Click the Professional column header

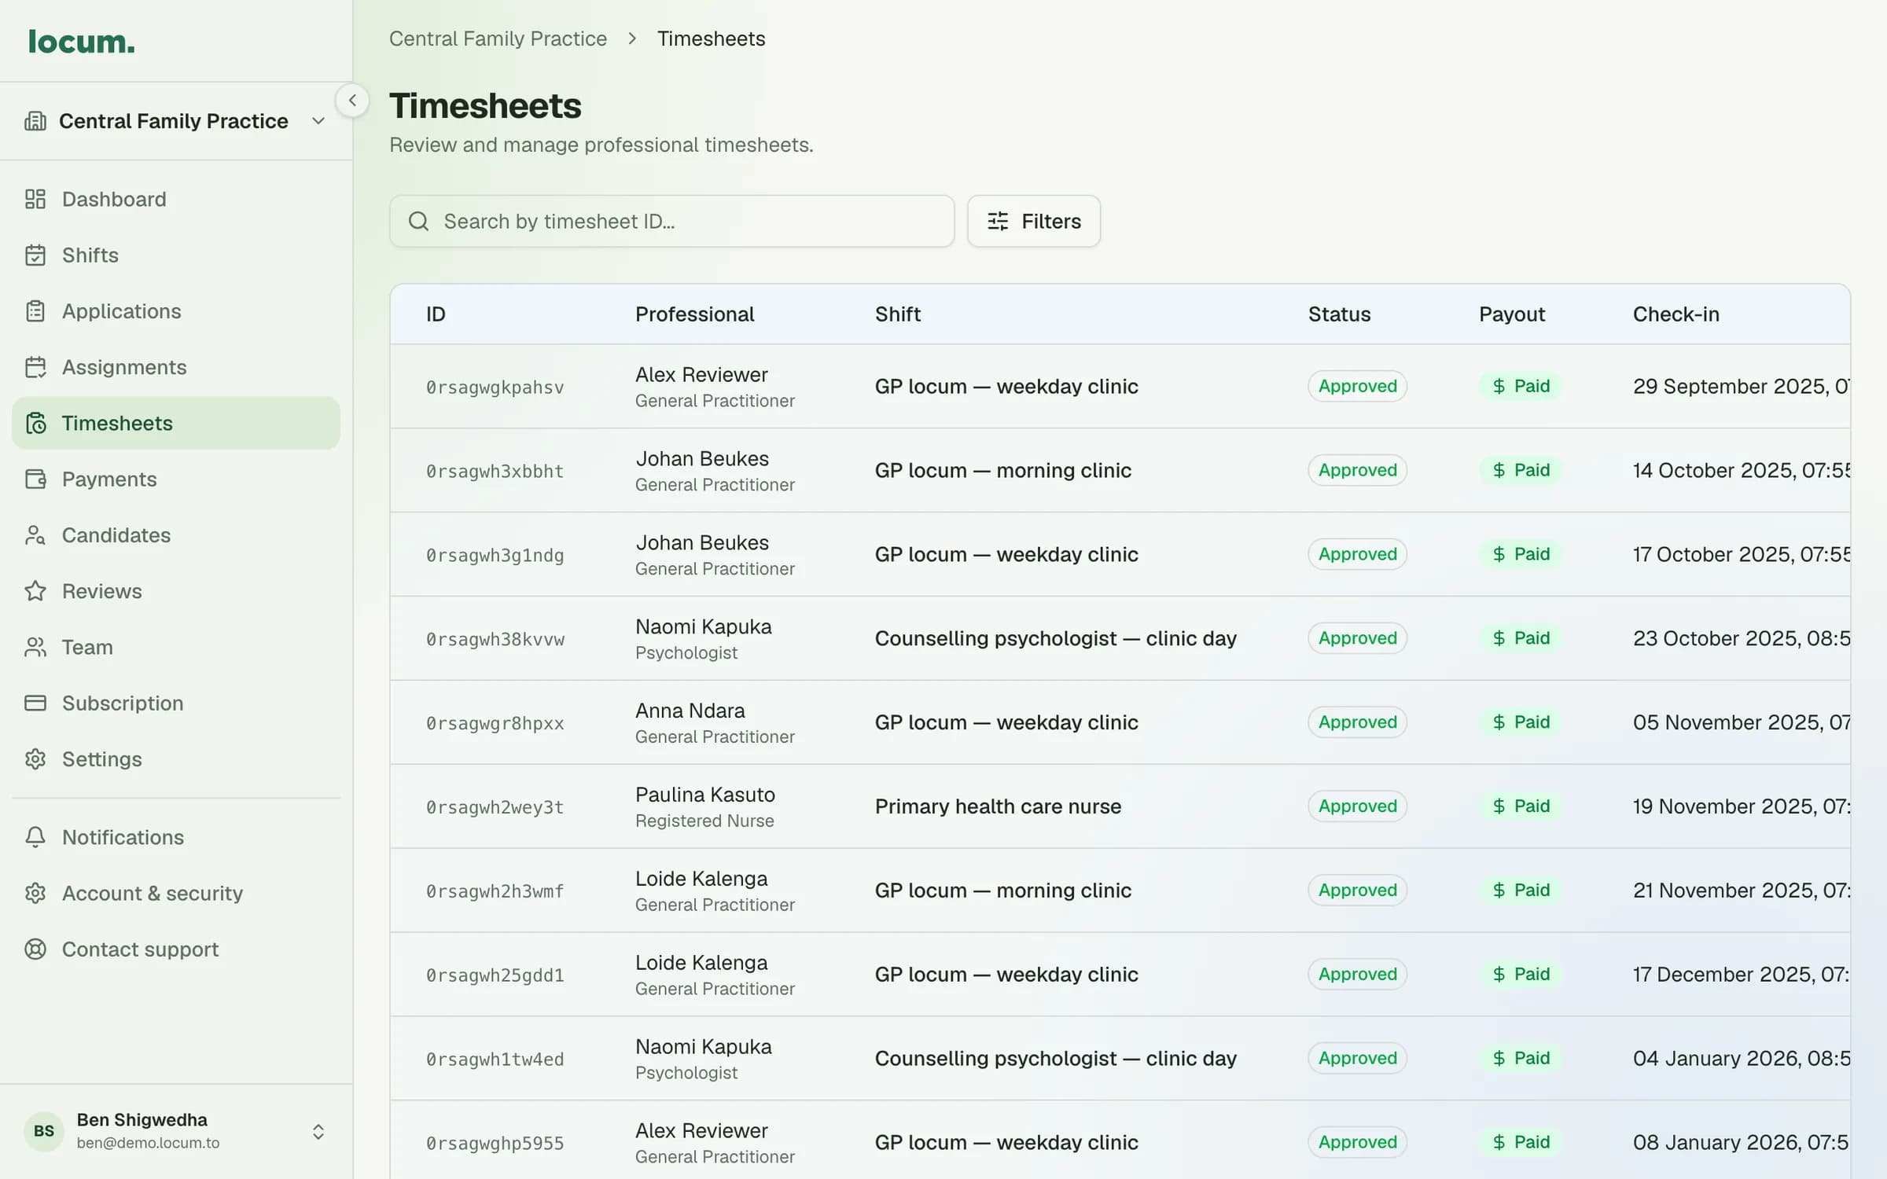[694, 314]
